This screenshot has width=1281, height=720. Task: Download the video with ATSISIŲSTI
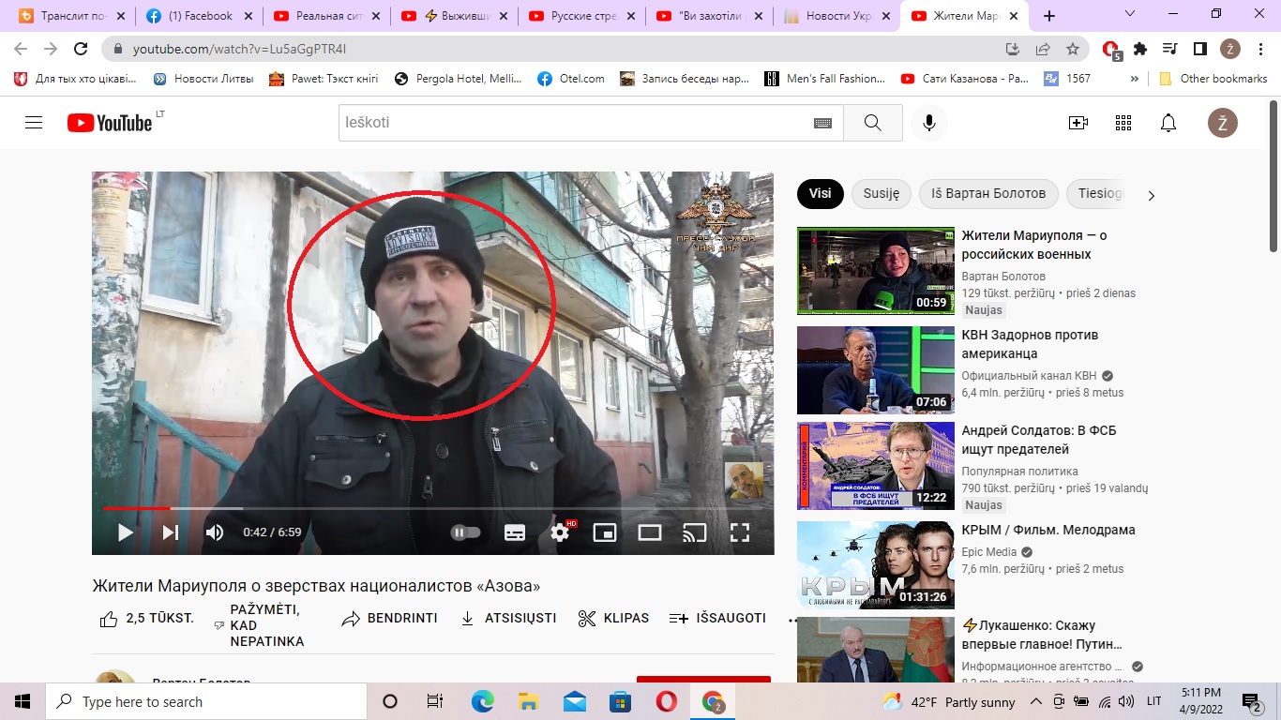pos(508,618)
